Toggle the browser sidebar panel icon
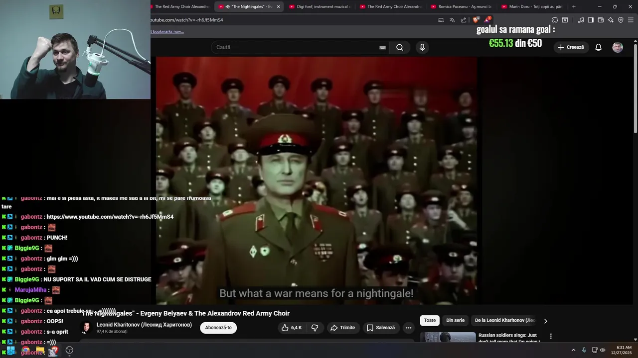 (x=591, y=20)
